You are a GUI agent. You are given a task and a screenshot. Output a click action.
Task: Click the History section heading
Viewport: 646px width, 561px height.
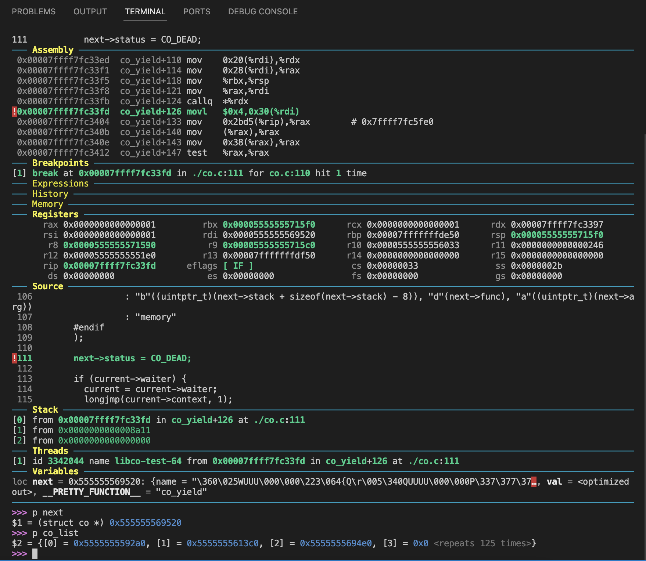tap(50, 193)
